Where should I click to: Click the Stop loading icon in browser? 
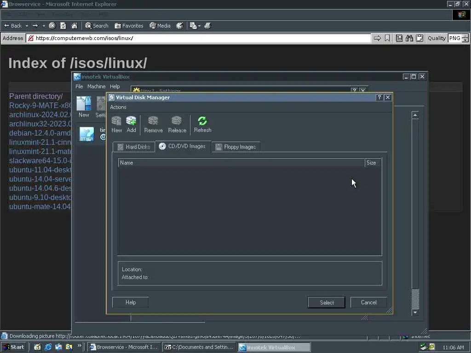click(52, 26)
